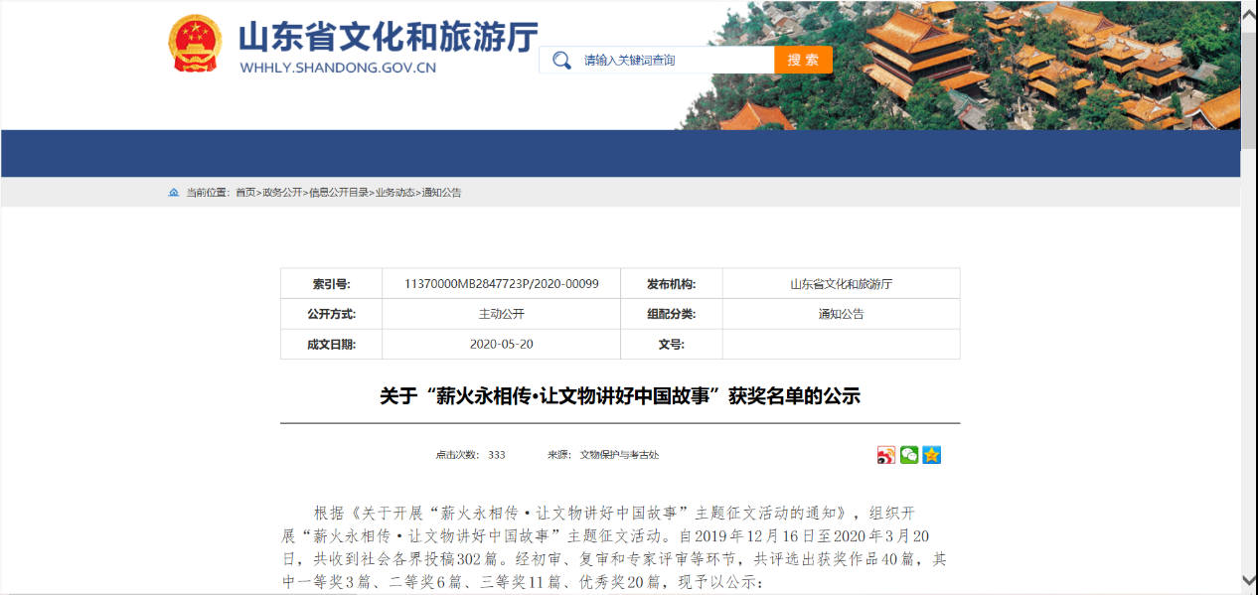This screenshot has width=1258, height=595.
Task: Open 信息公开目录 breadcrumb link
Action: pos(338,193)
